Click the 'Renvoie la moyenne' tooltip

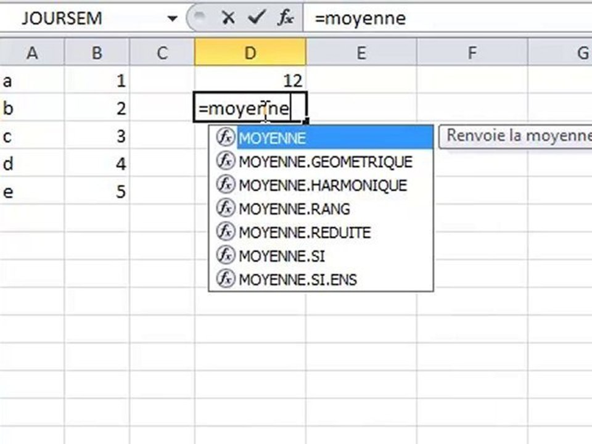(516, 136)
